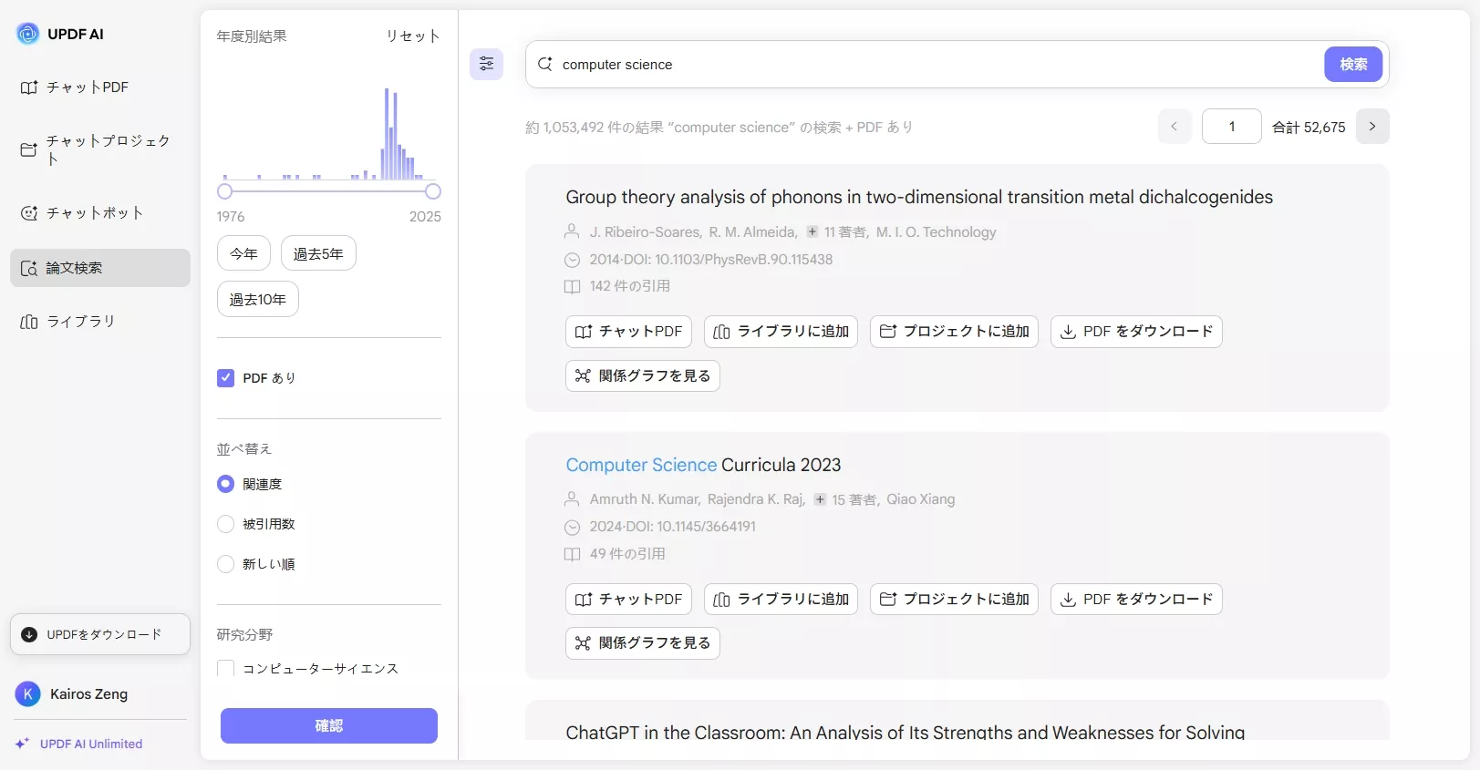Filter results to 過去5年

[318, 253]
